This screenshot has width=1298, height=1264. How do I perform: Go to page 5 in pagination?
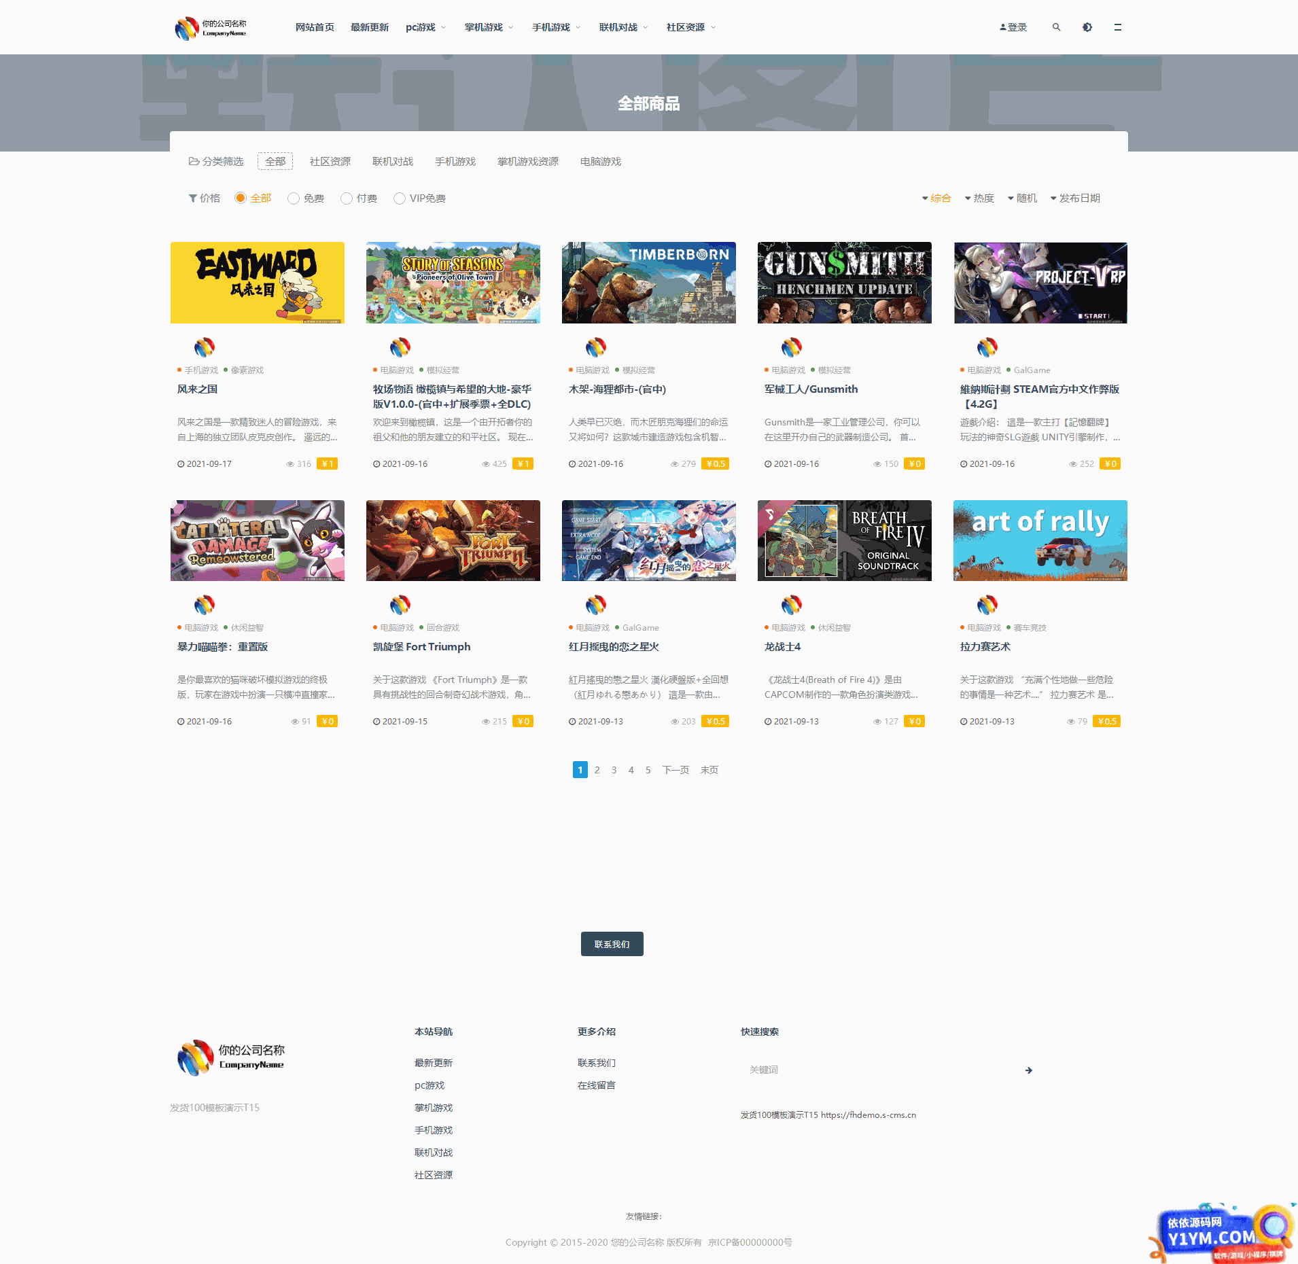[x=648, y=770]
